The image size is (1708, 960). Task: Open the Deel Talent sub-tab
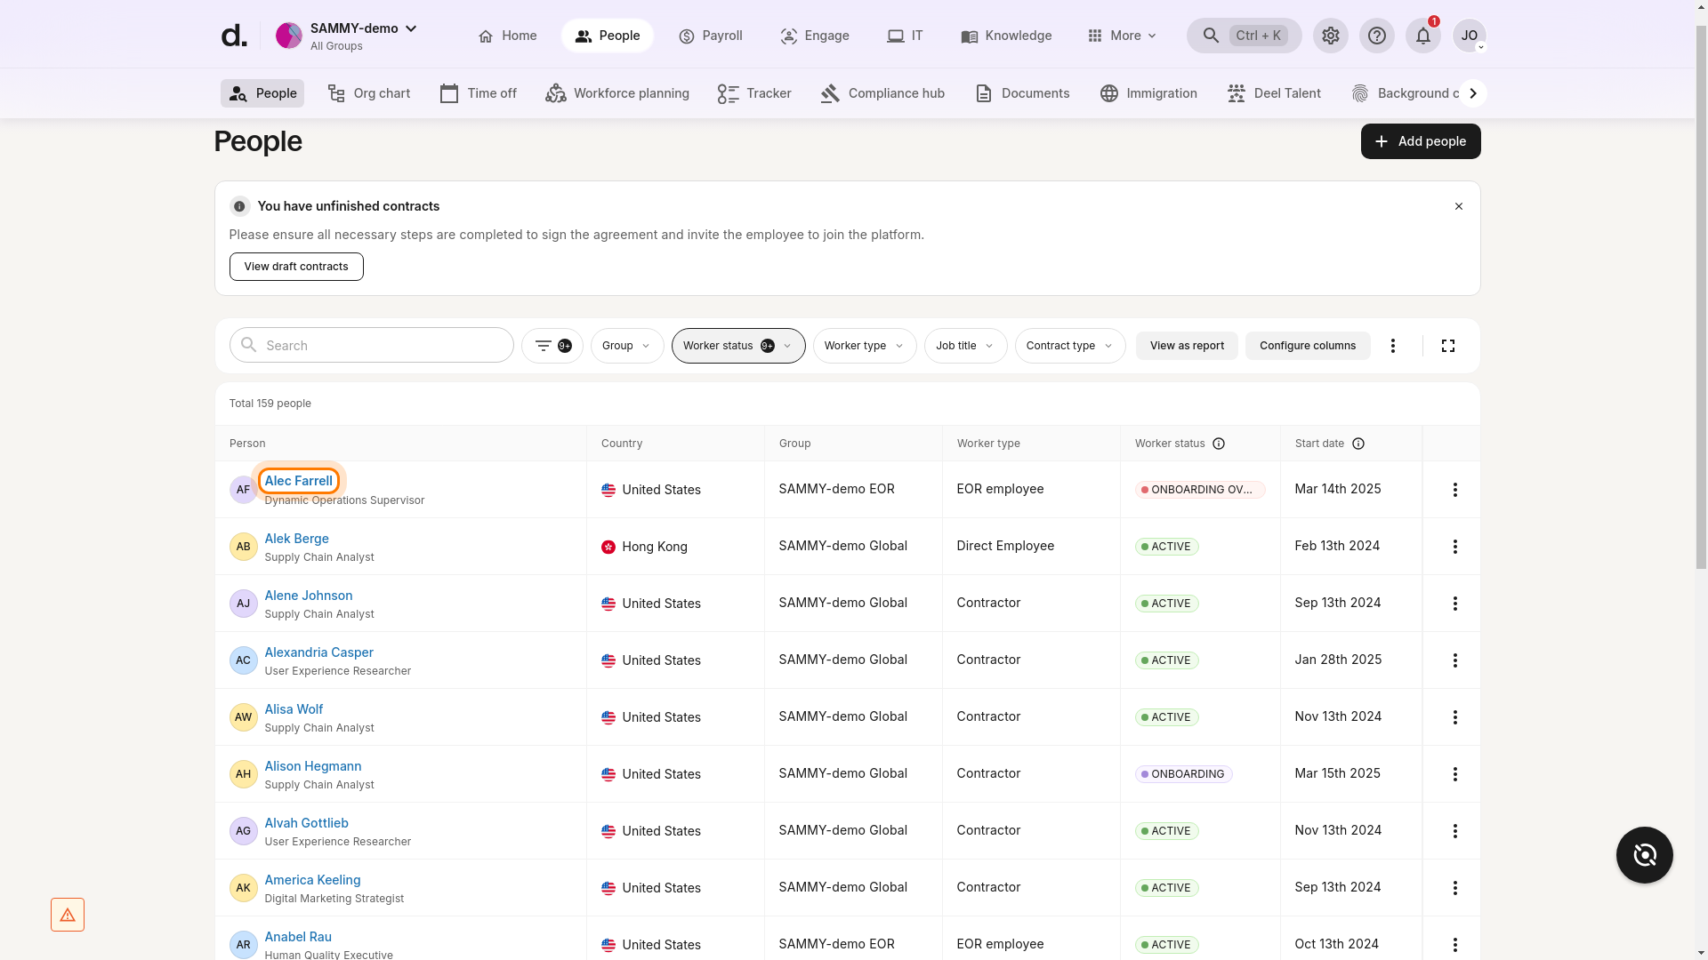pyautogui.click(x=1274, y=93)
